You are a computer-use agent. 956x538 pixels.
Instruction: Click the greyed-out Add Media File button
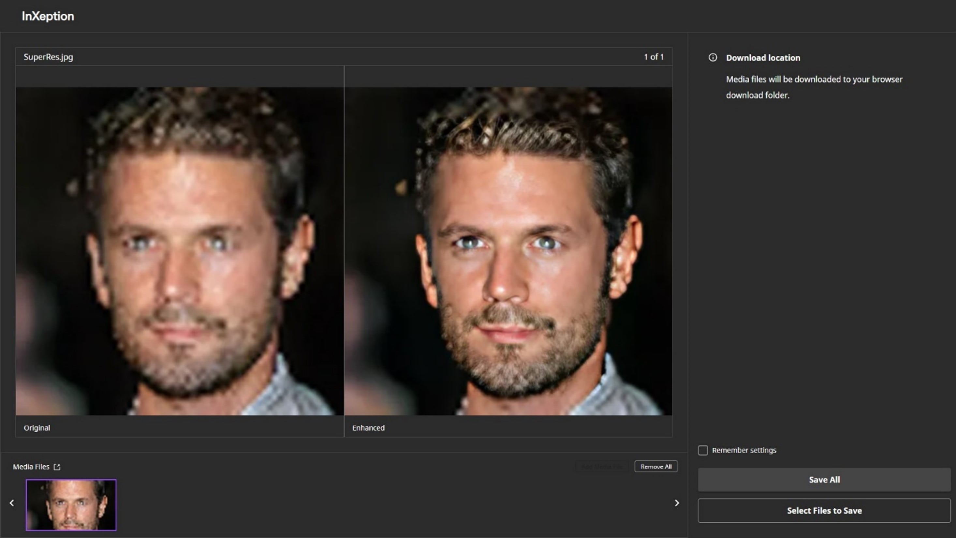point(602,466)
